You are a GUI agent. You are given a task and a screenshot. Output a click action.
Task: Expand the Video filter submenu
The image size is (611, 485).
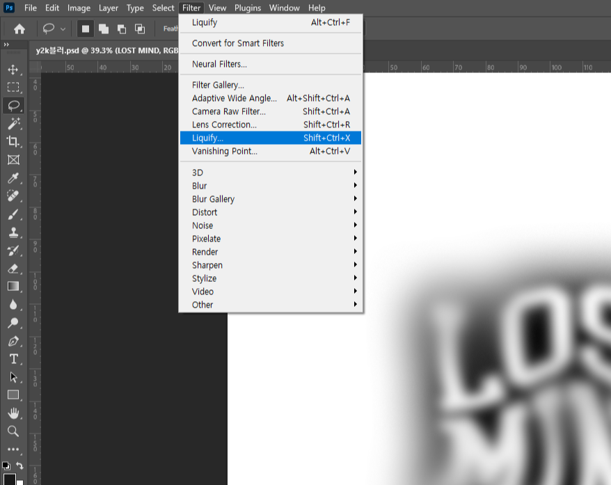(271, 292)
